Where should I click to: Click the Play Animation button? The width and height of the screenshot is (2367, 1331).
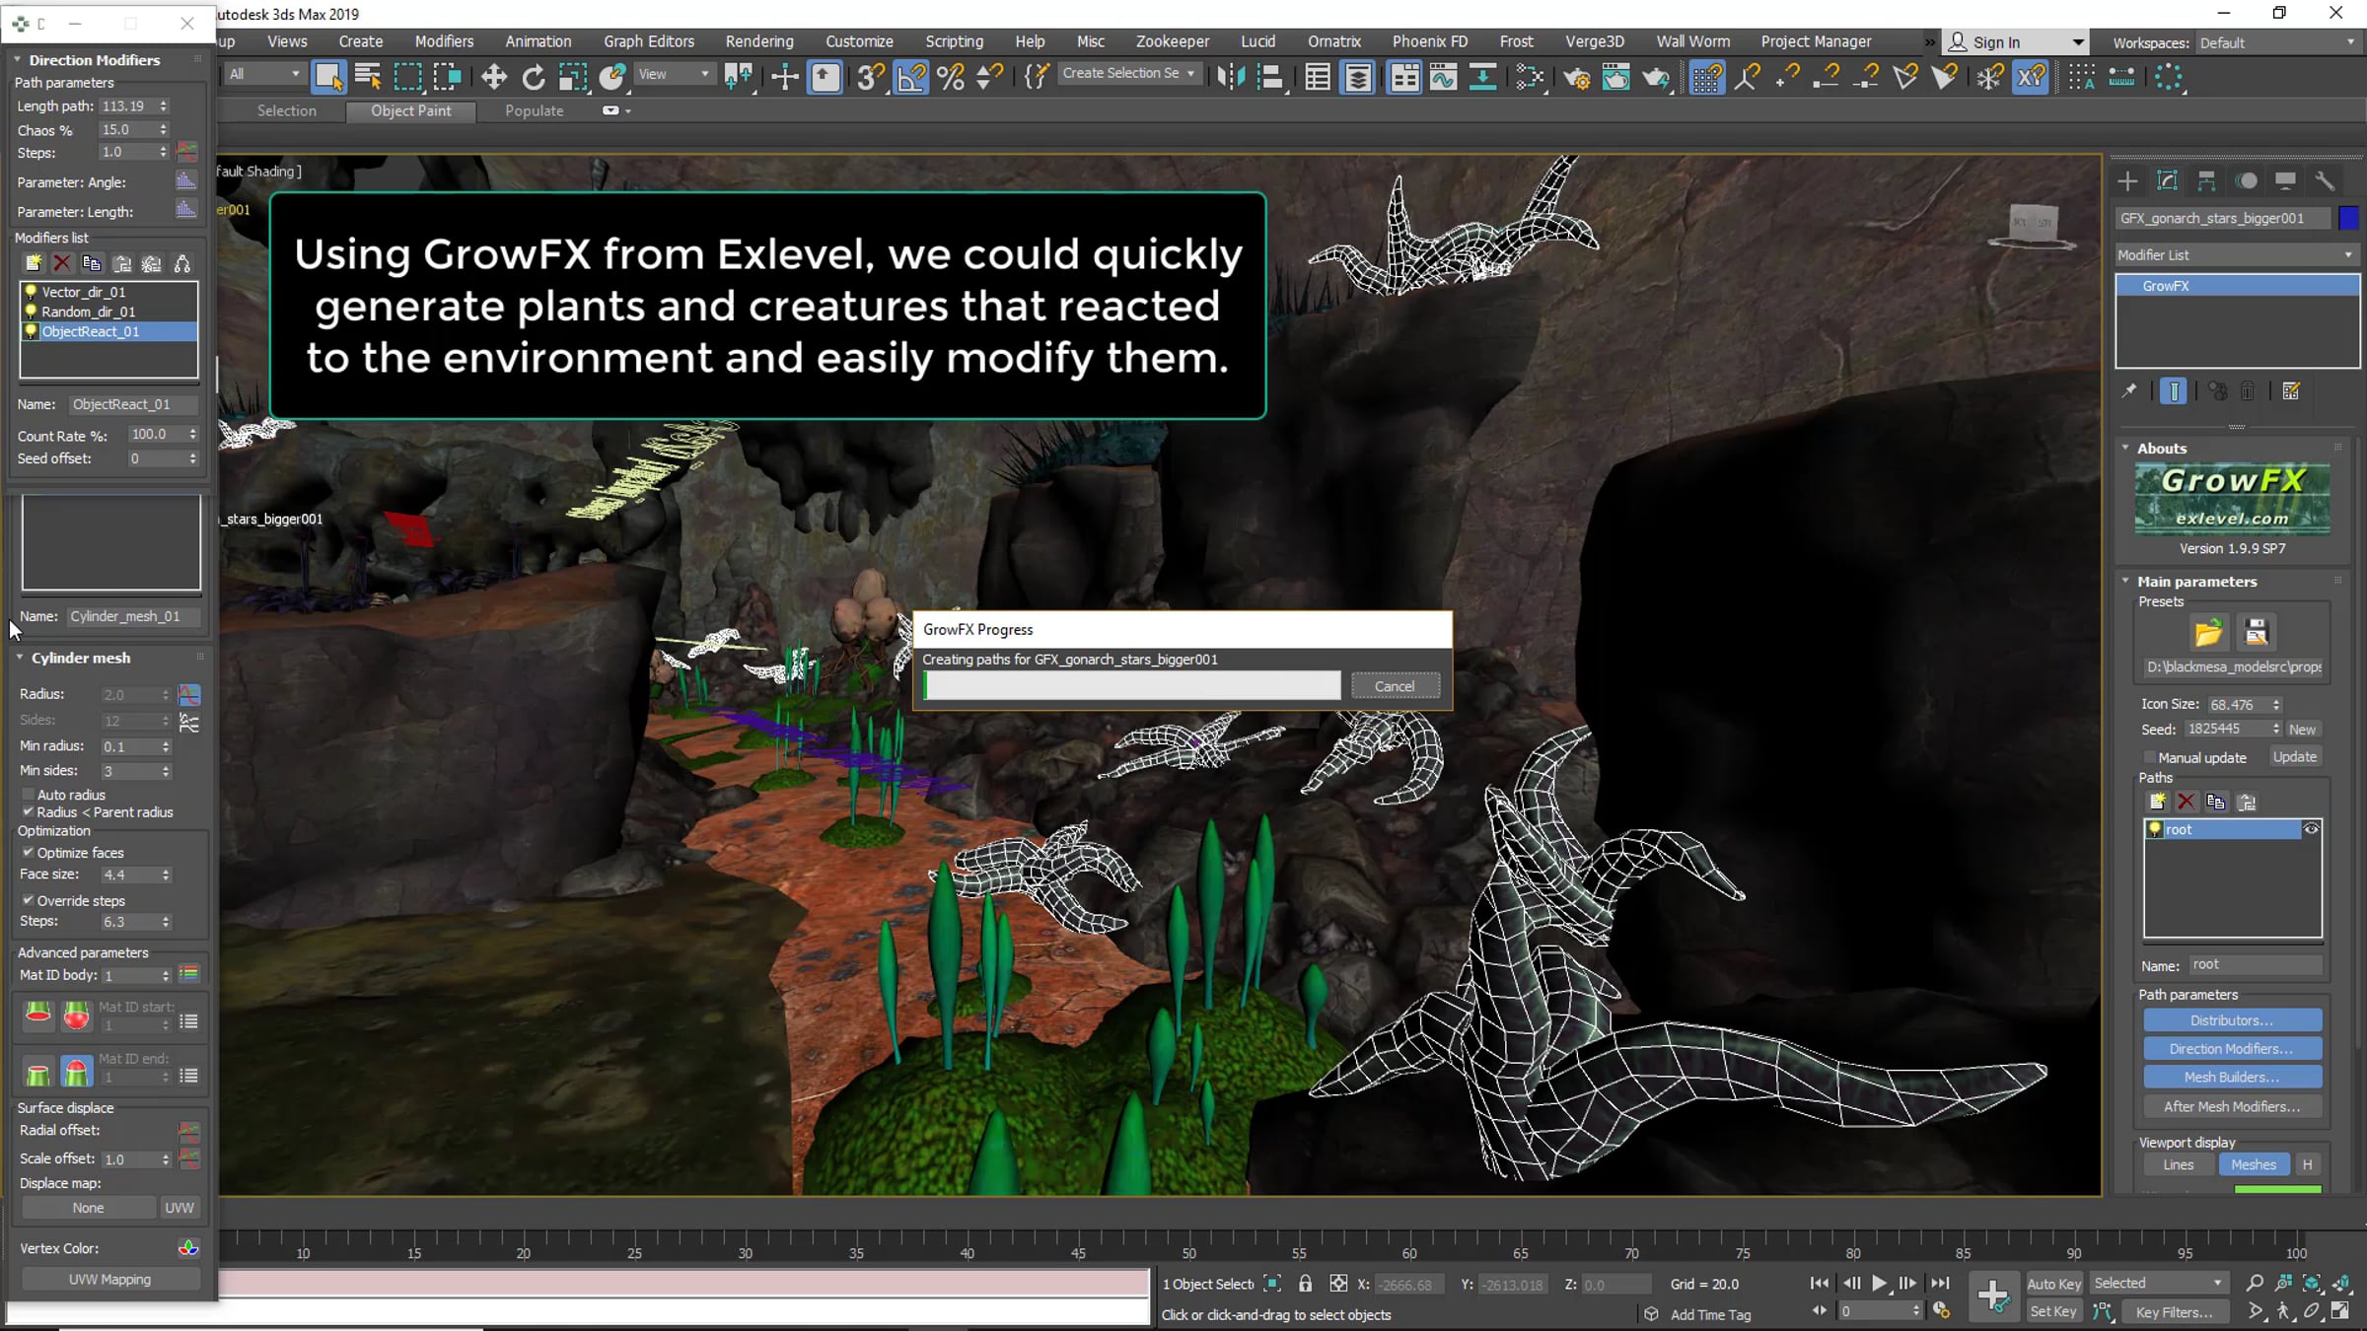(1879, 1283)
